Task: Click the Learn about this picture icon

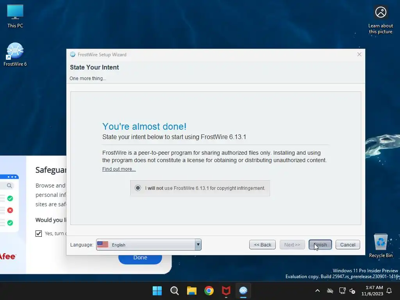Action: pyautogui.click(x=380, y=20)
